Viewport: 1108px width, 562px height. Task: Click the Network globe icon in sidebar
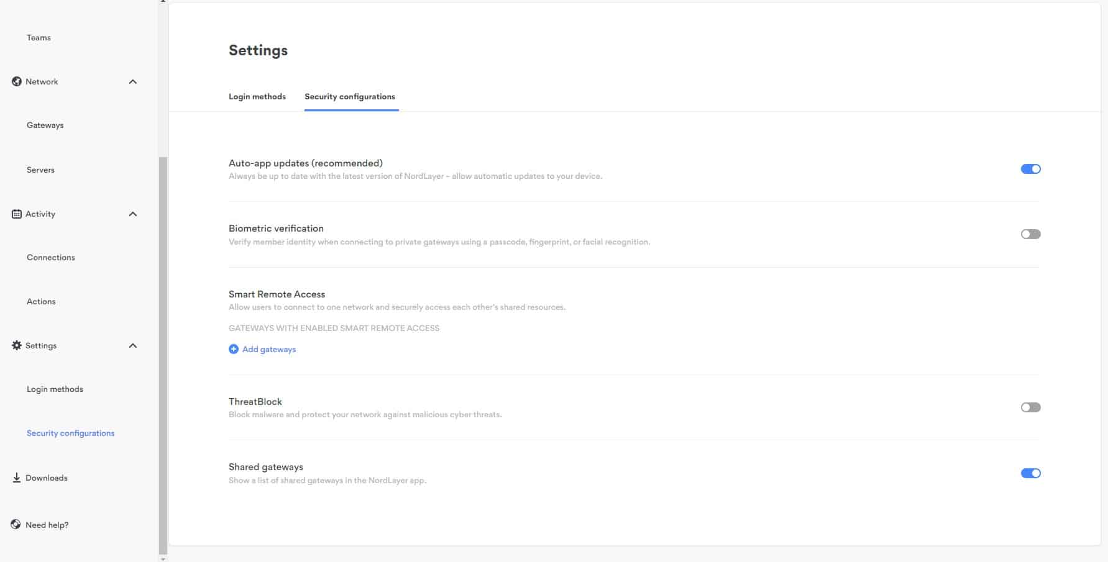click(x=17, y=81)
